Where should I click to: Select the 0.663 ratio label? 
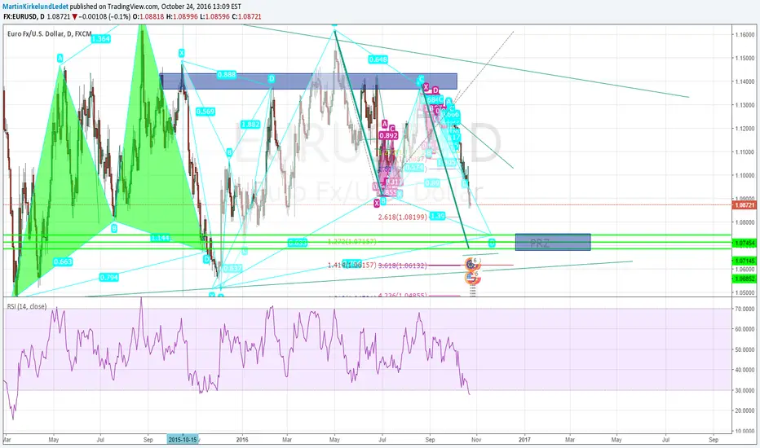(63, 261)
